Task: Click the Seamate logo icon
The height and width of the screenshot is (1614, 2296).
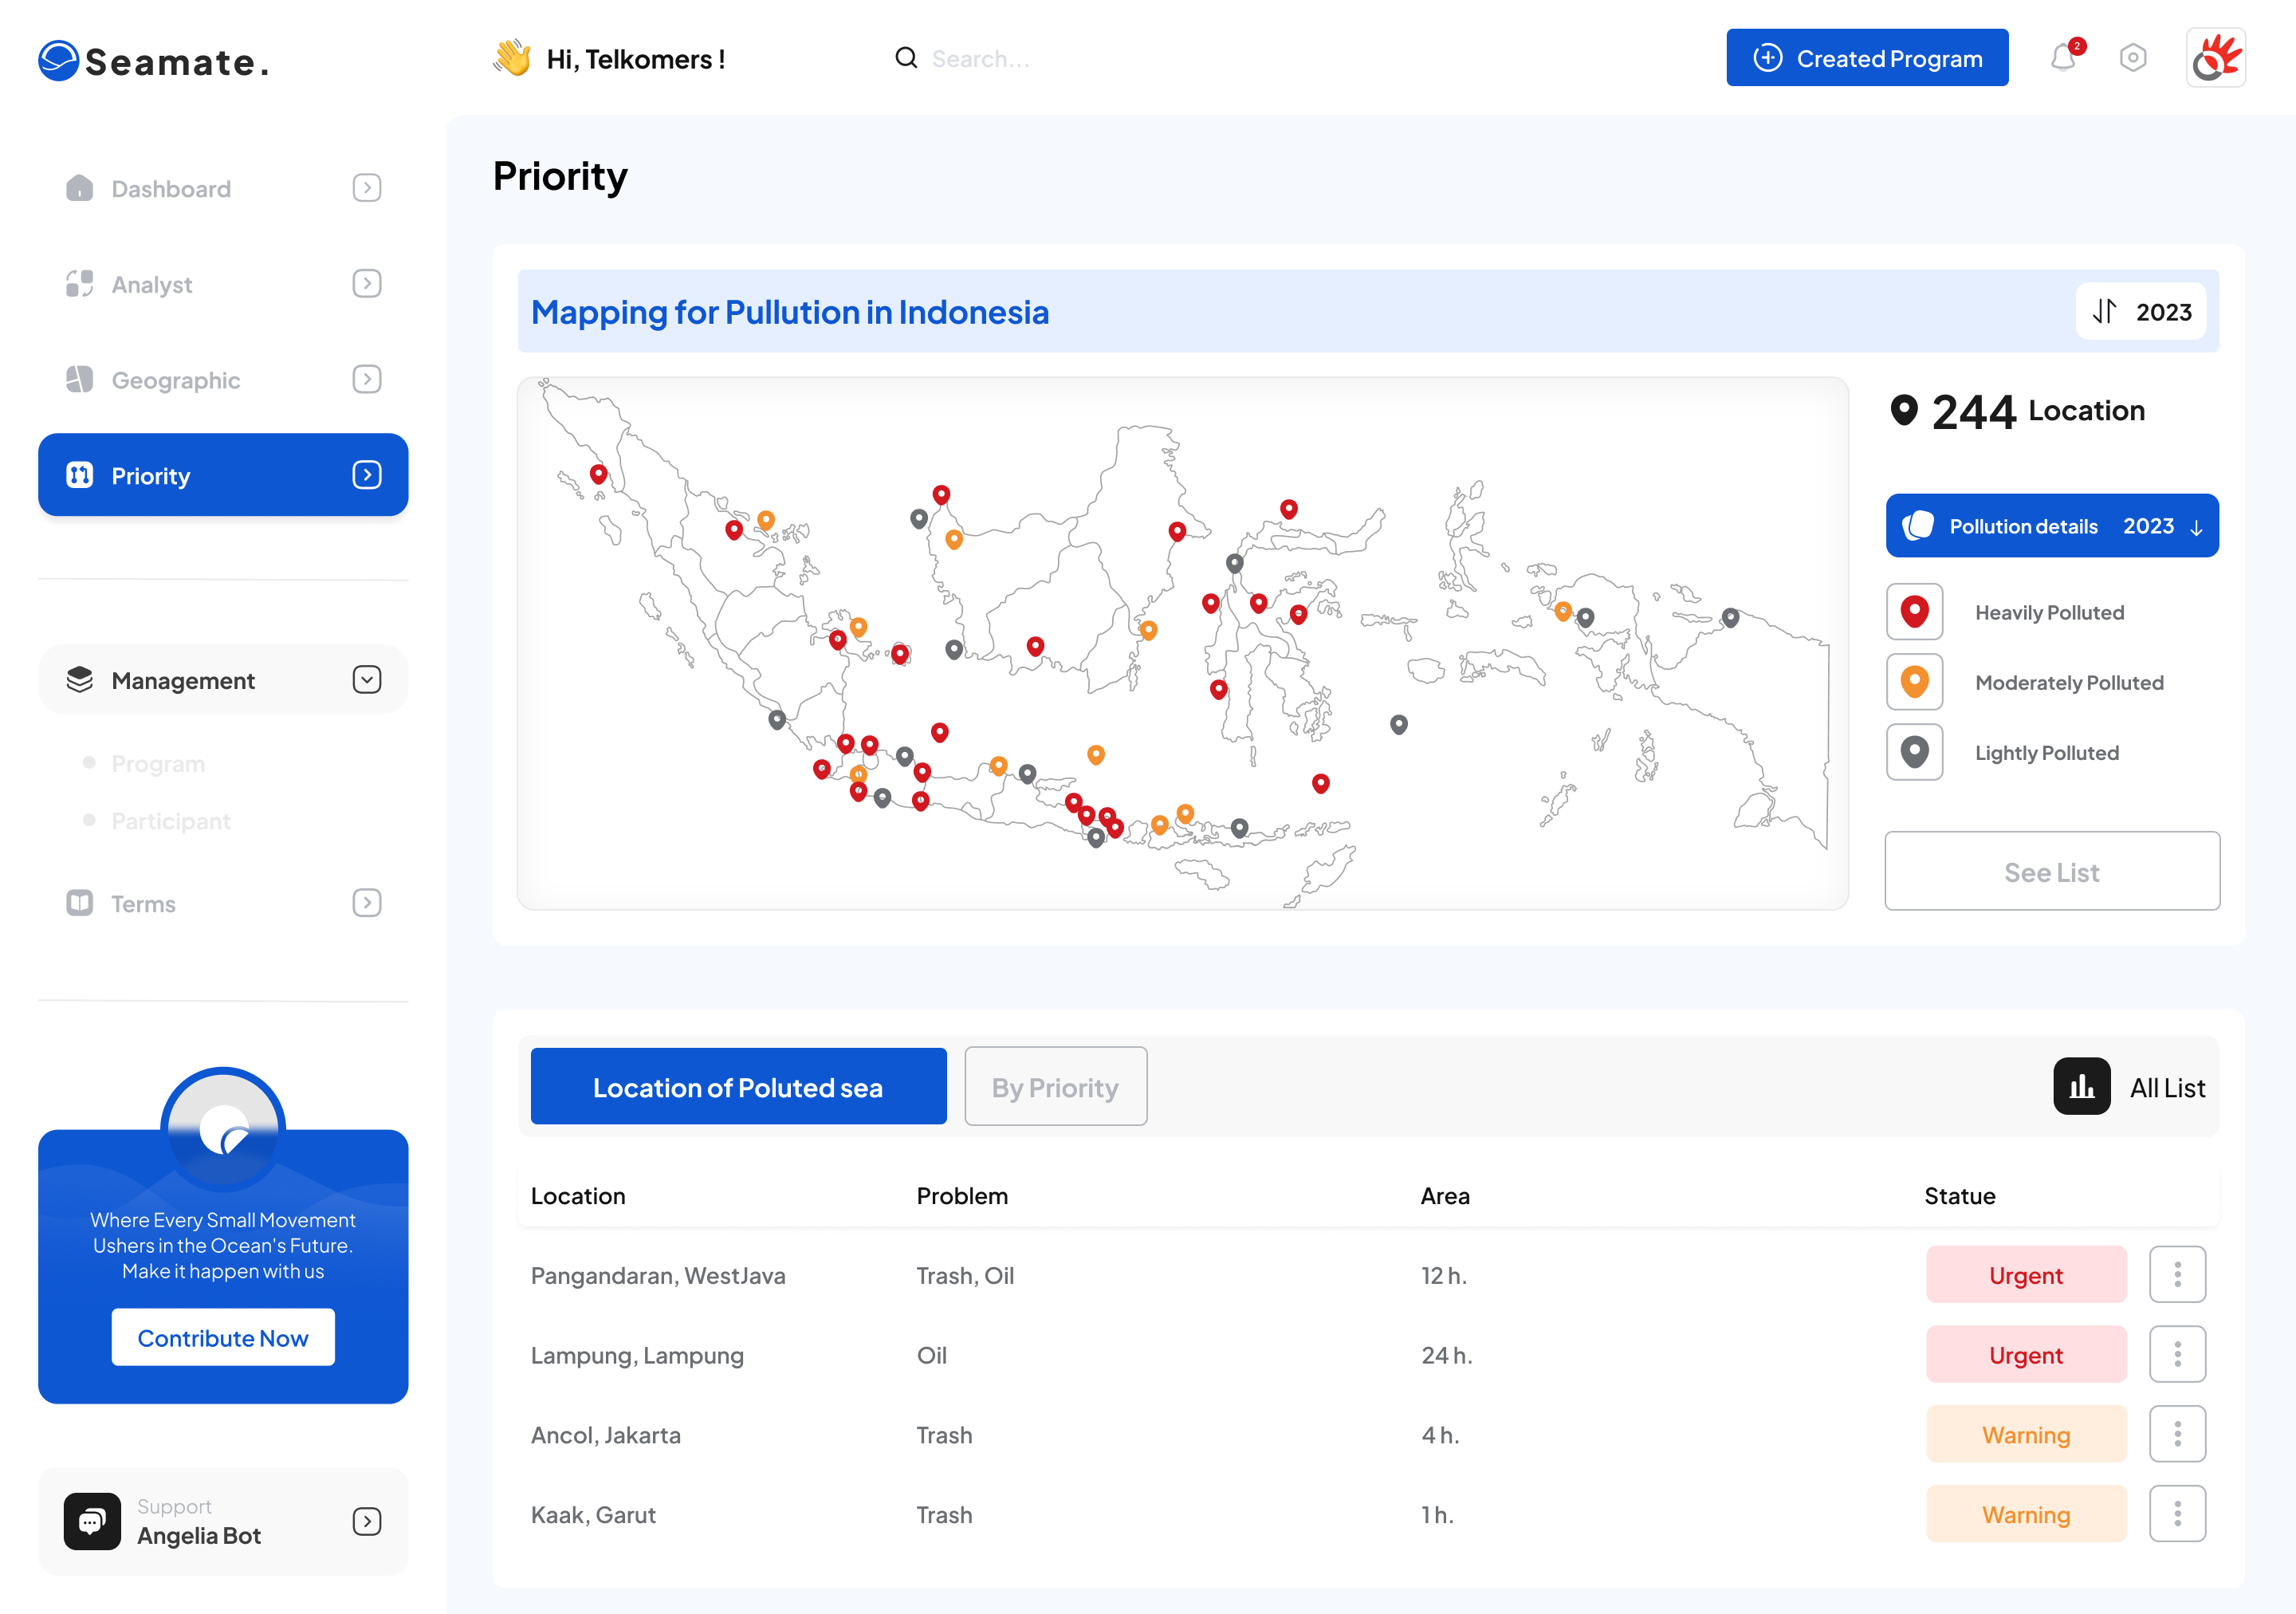Action: click(58, 61)
